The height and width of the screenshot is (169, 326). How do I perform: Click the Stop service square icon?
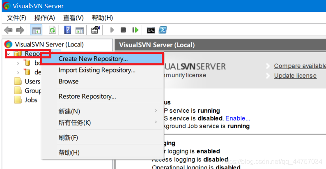coord(123,30)
